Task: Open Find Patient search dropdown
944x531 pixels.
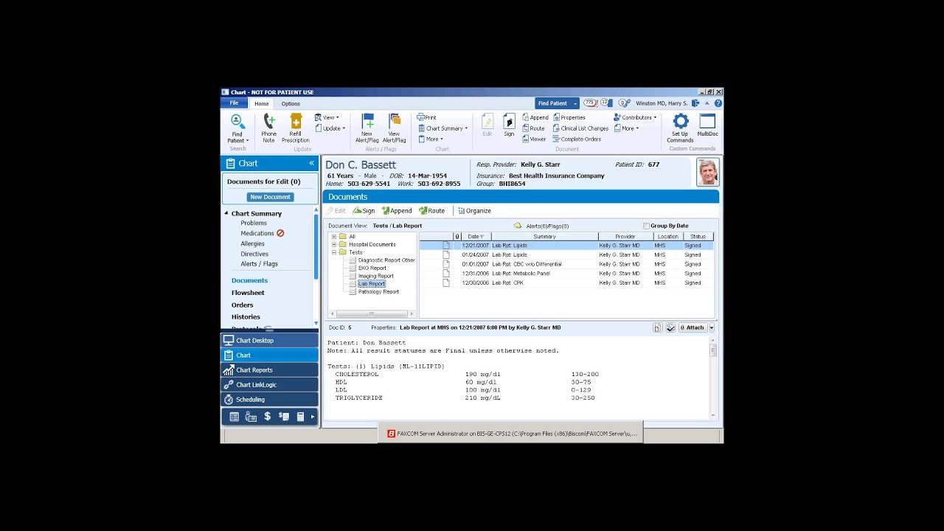Action: (575, 103)
